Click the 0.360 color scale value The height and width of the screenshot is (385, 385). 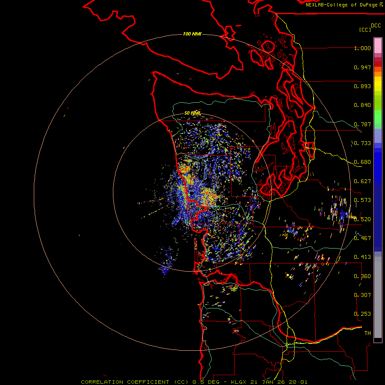pyautogui.click(x=362, y=276)
